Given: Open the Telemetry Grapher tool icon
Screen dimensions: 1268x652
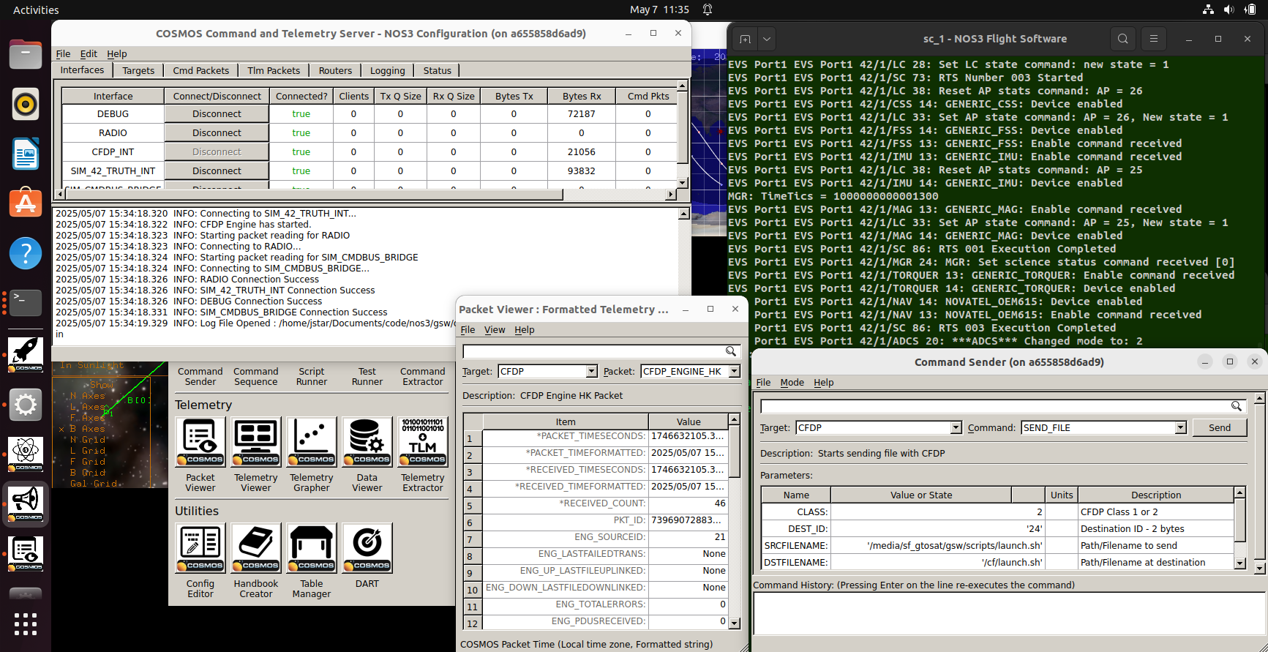Looking at the screenshot, I should click(312, 442).
